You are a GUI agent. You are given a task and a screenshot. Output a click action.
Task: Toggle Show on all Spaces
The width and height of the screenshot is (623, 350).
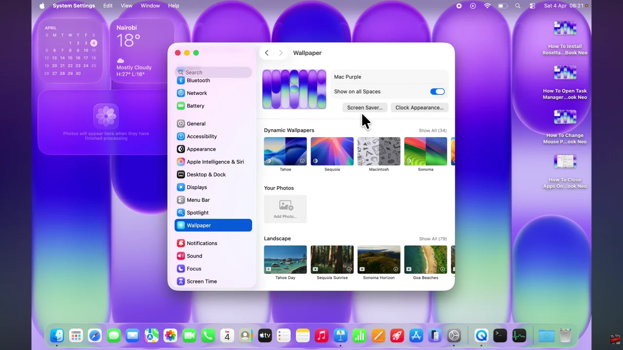(437, 91)
